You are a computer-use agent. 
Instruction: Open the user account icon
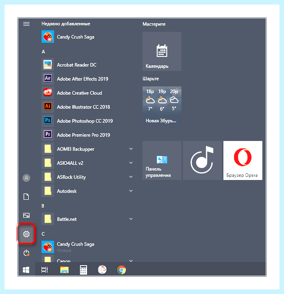(x=27, y=178)
